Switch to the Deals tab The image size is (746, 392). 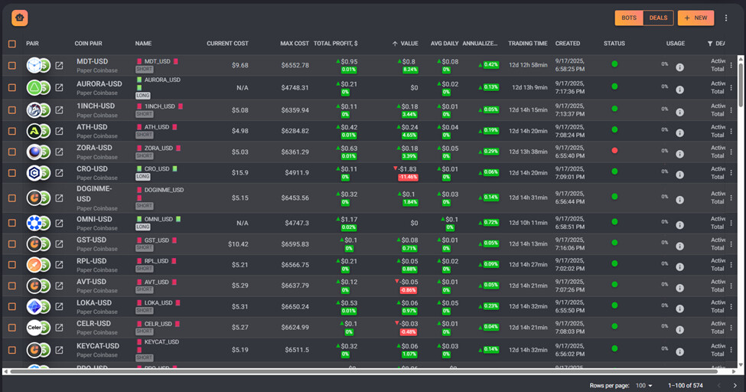tap(658, 18)
